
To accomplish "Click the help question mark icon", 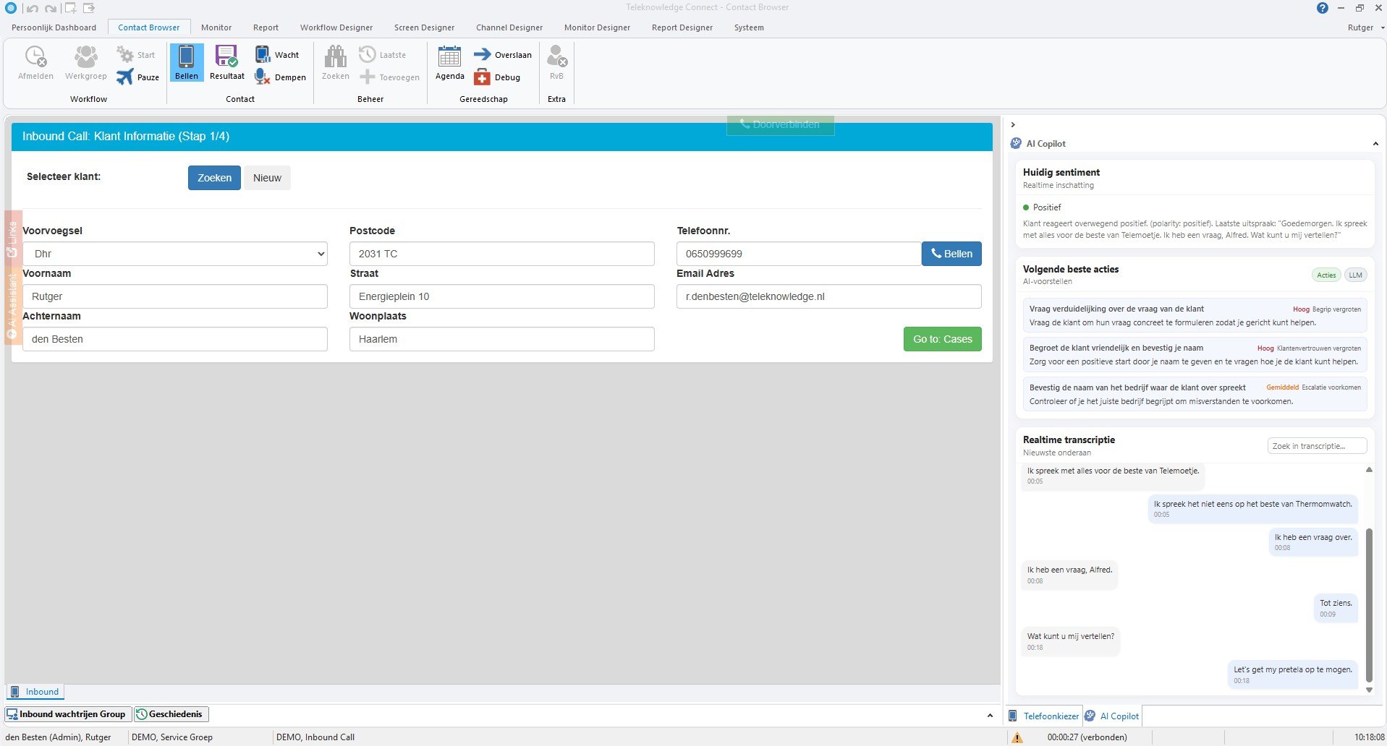I will tap(1322, 8).
